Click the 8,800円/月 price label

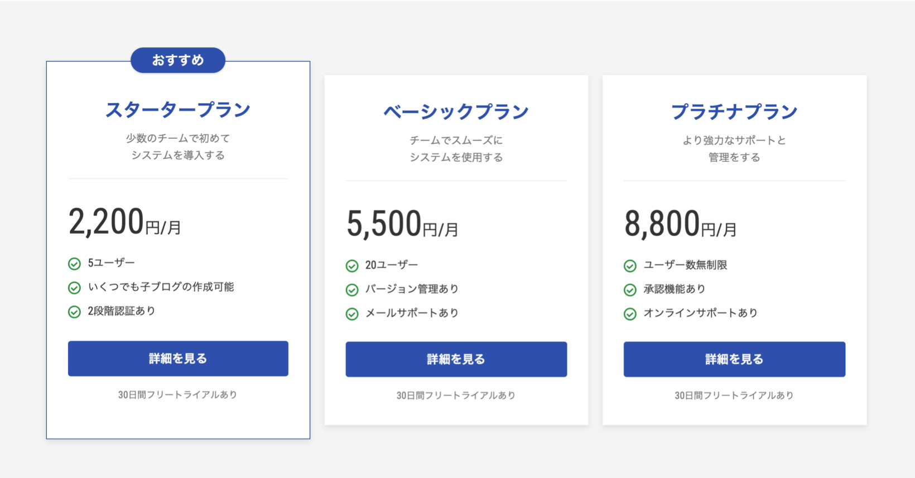(x=680, y=224)
